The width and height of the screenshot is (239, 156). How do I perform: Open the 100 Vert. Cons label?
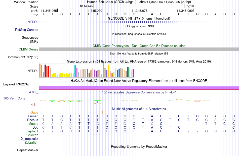coord(14,98)
